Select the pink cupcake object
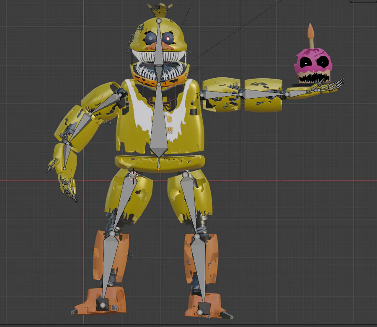The image size is (377, 327). point(312,65)
